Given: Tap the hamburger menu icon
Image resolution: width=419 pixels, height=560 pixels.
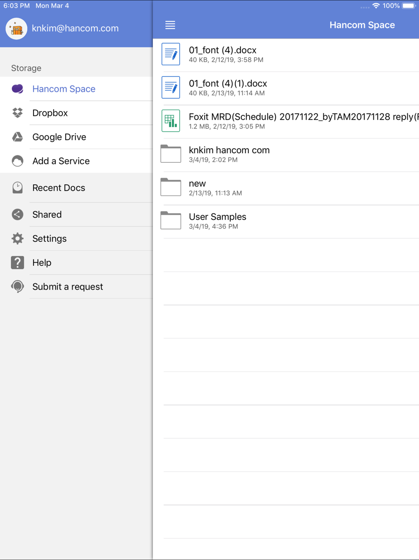Looking at the screenshot, I should [x=170, y=25].
